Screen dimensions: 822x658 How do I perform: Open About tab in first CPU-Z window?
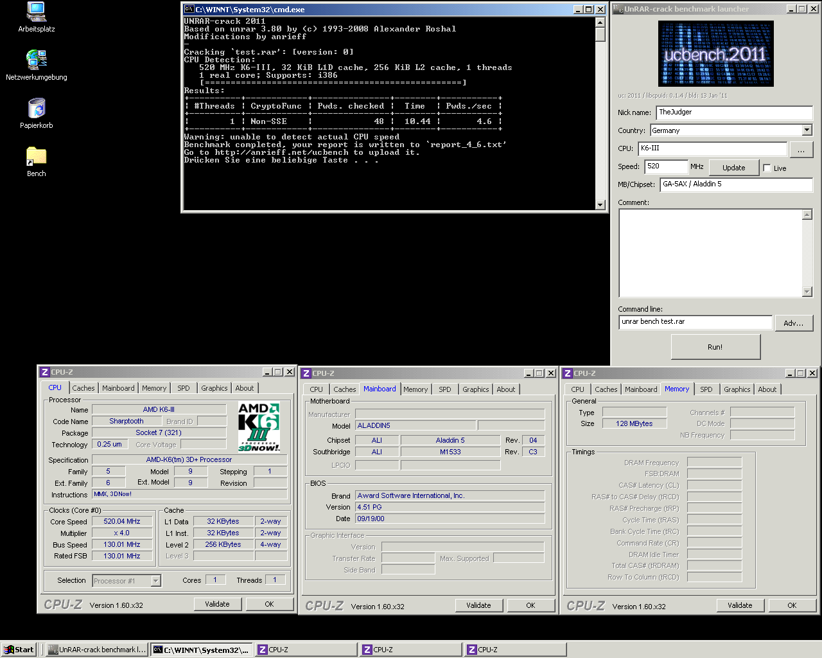coord(245,388)
